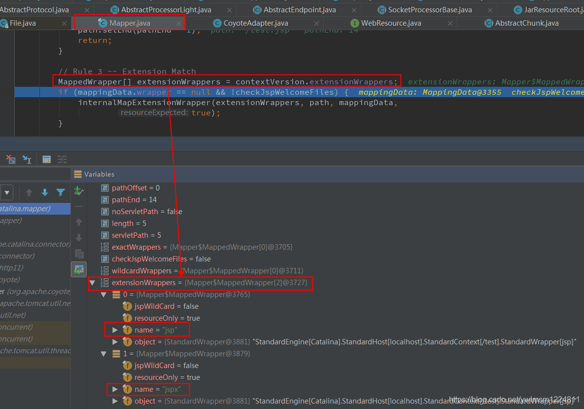
Task: Click duplicate watch copy icon
Action: [79, 254]
